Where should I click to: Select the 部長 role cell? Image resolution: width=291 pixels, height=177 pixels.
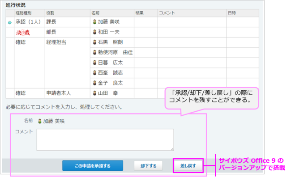click(67, 32)
